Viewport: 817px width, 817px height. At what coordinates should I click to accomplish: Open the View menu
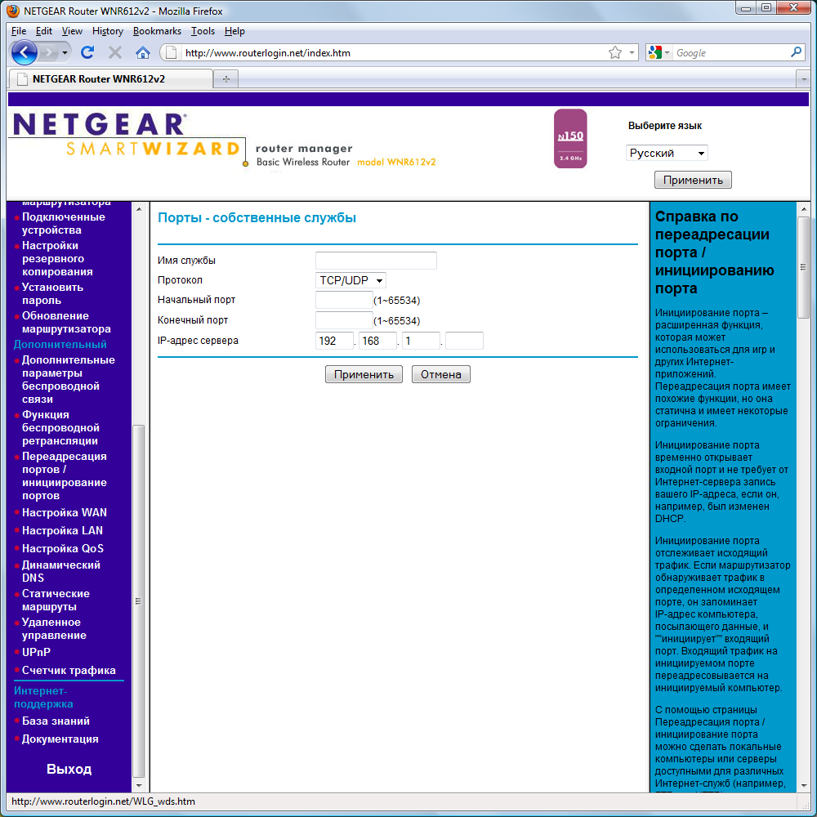click(x=72, y=31)
